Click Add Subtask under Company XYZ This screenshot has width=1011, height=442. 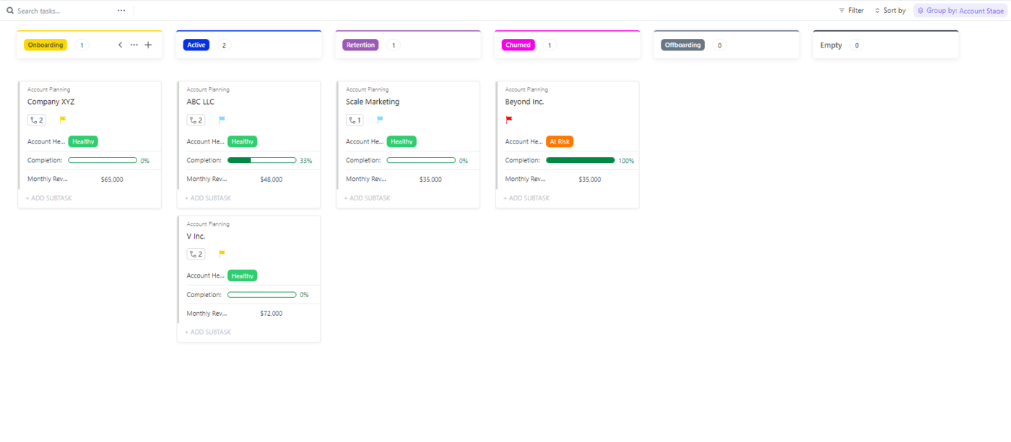pos(49,198)
